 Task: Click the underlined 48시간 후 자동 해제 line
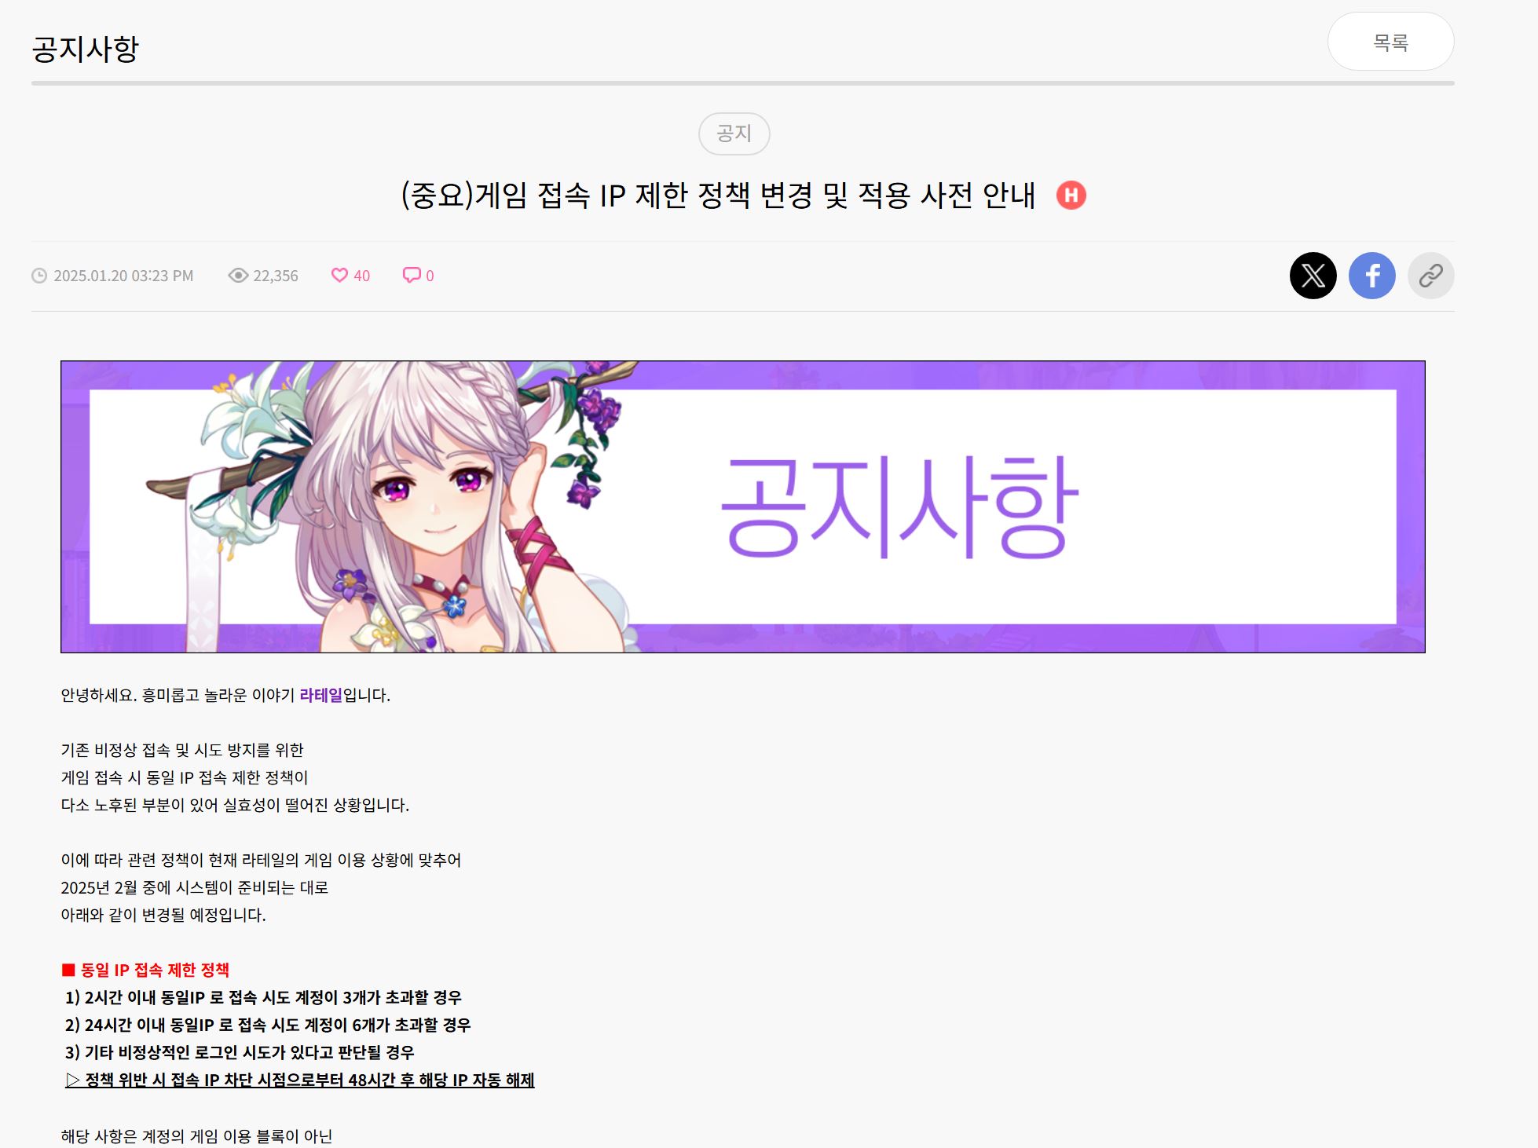click(300, 1080)
